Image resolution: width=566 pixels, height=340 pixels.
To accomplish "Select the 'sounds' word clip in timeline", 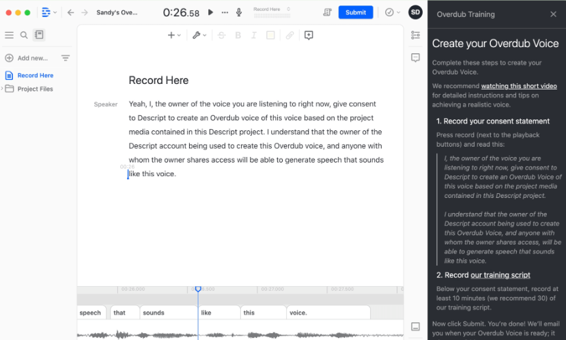I will [x=169, y=313].
